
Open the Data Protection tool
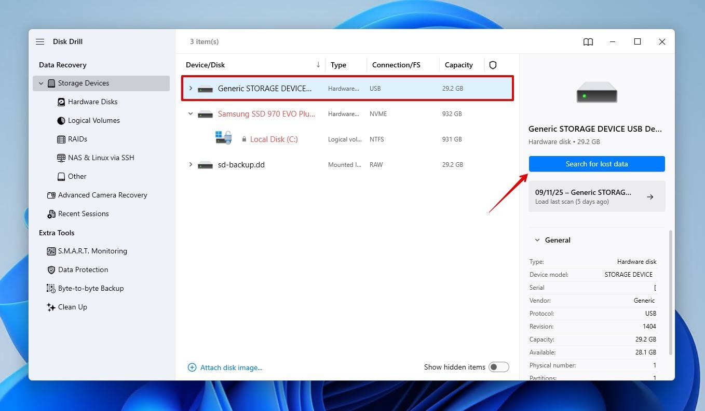(83, 270)
